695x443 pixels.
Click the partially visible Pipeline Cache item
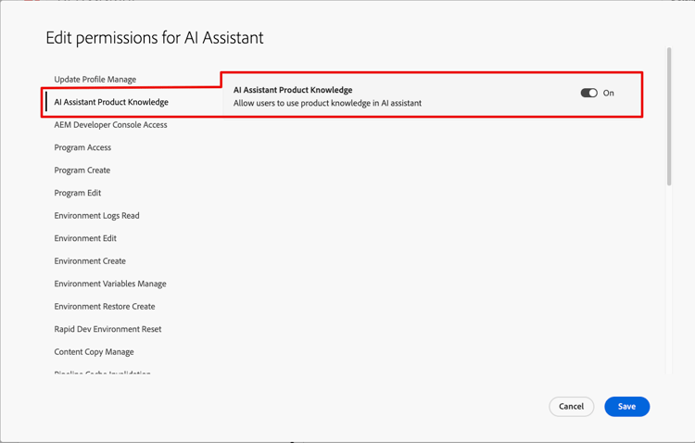click(x=102, y=373)
